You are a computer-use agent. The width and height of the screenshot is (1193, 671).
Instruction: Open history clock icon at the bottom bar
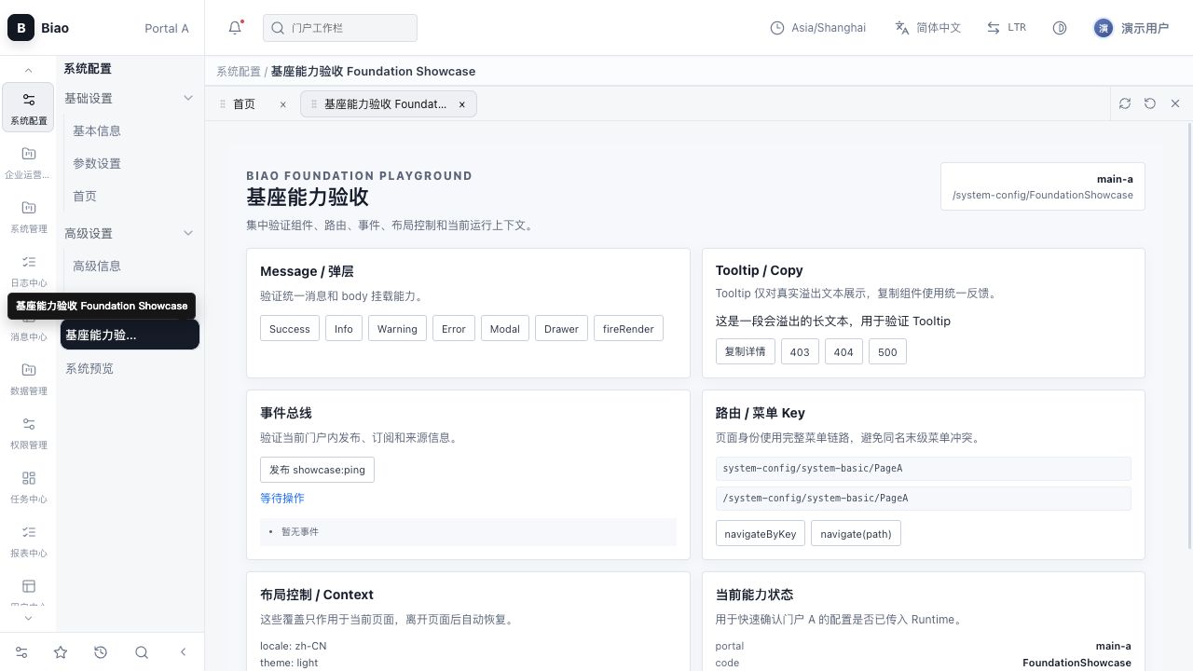pyautogui.click(x=101, y=652)
